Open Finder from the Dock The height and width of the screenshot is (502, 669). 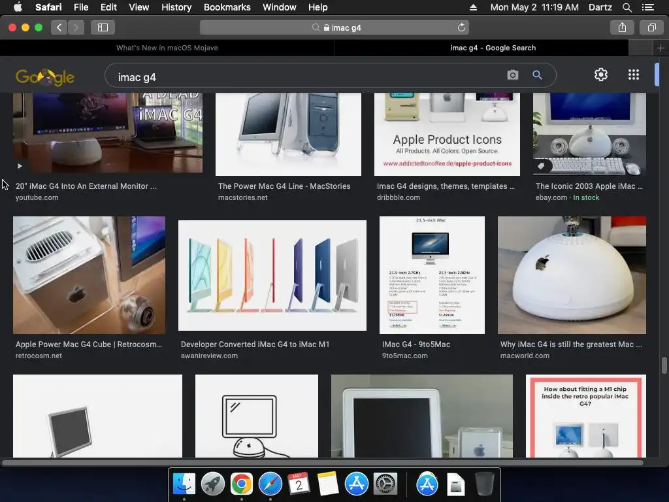(x=184, y=484)
